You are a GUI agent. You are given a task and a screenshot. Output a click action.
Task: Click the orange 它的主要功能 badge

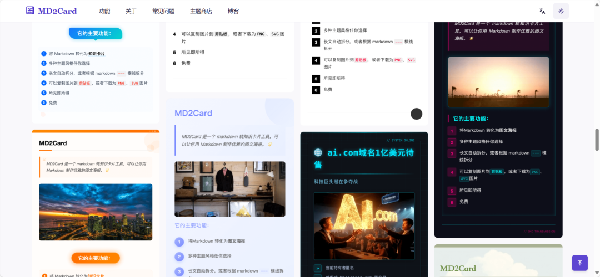[x=96, y=258]
